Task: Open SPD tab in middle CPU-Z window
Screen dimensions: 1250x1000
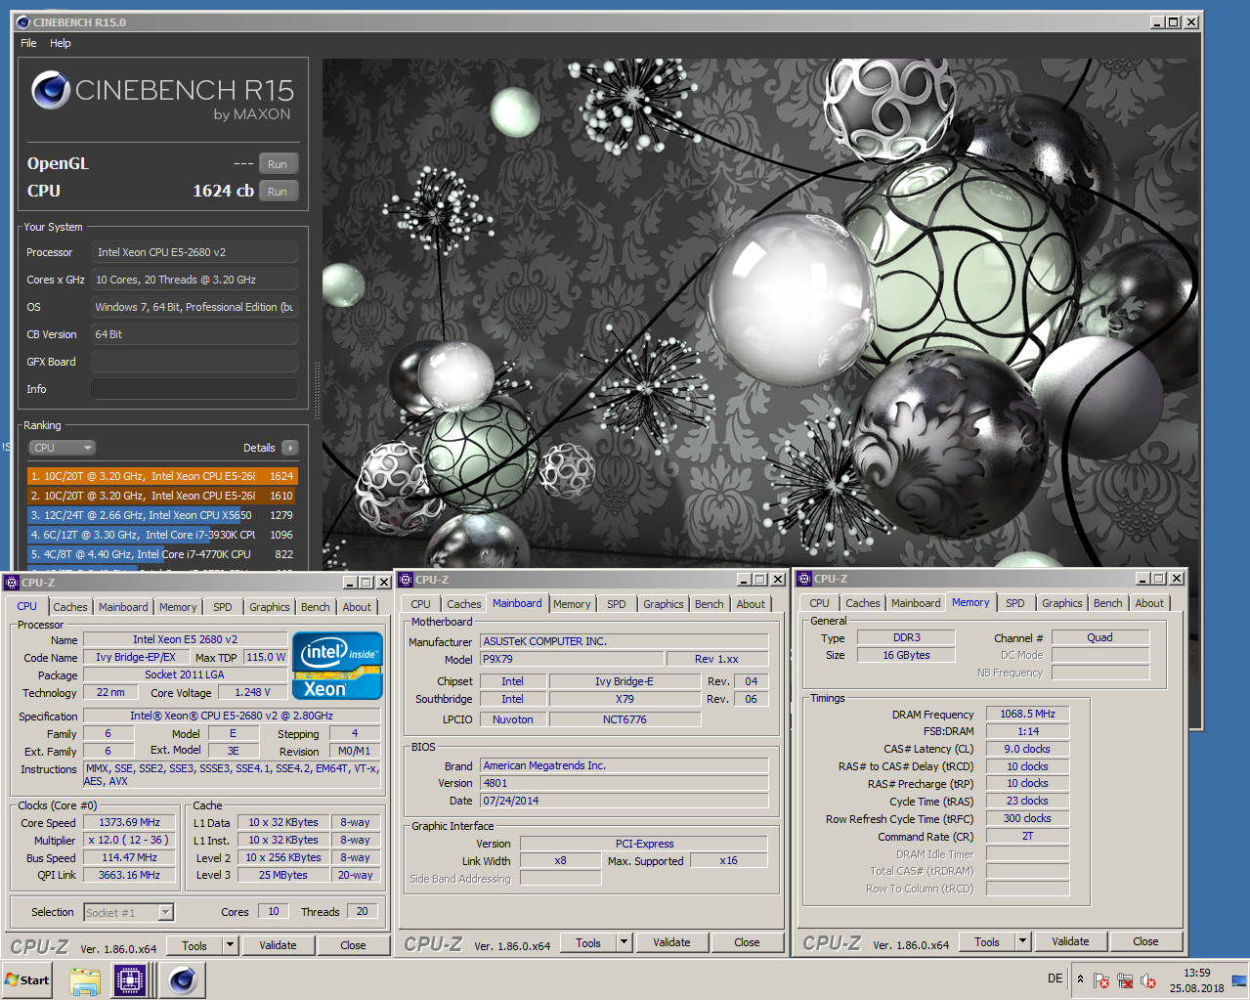Action: pos(617,604)
